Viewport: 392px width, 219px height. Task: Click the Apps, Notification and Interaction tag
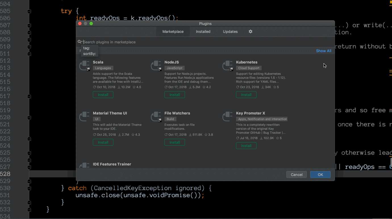(262, 119)
